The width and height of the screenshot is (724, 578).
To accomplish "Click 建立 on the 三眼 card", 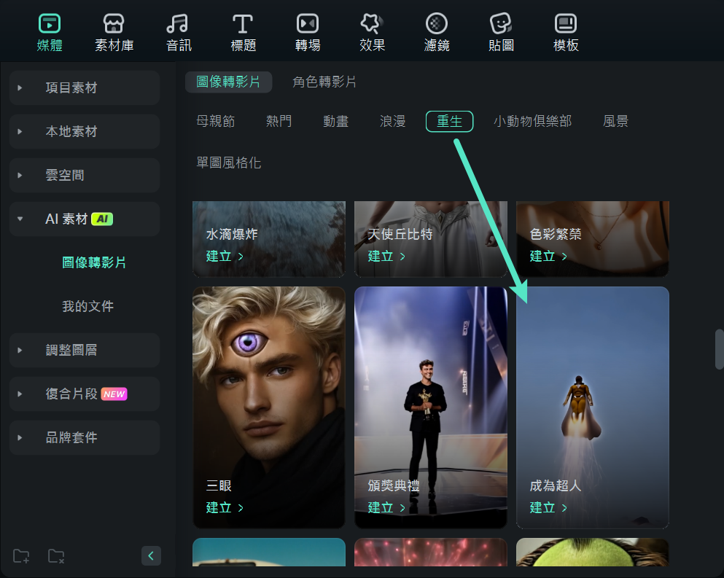I will (x=225, y=508).
